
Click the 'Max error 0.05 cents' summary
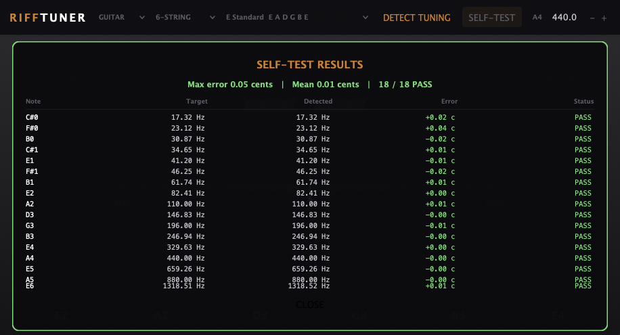229,84
